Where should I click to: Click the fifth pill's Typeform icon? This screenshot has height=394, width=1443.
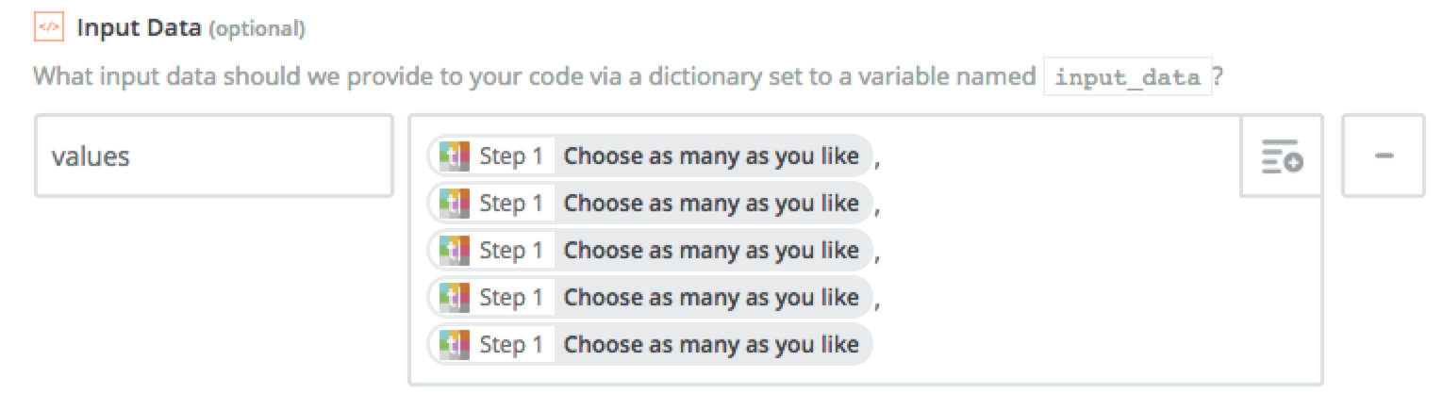[455, 344]
